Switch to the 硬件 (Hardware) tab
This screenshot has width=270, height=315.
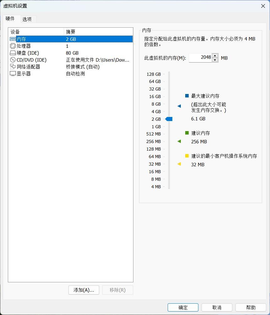[10, 19]
